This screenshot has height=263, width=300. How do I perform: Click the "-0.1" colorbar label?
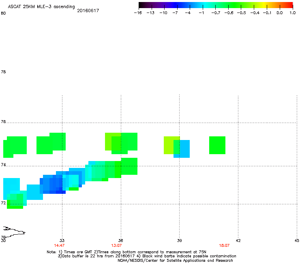[267, 13]
